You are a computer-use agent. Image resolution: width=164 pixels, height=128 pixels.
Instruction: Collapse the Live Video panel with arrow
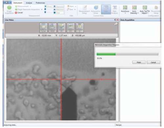[115, 20]
